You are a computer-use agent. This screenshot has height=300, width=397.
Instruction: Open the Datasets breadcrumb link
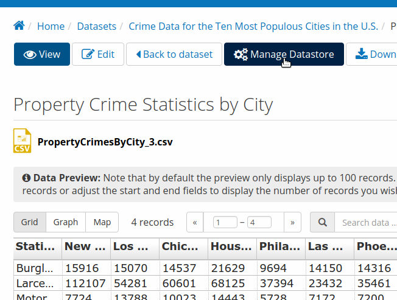[96, 26]
